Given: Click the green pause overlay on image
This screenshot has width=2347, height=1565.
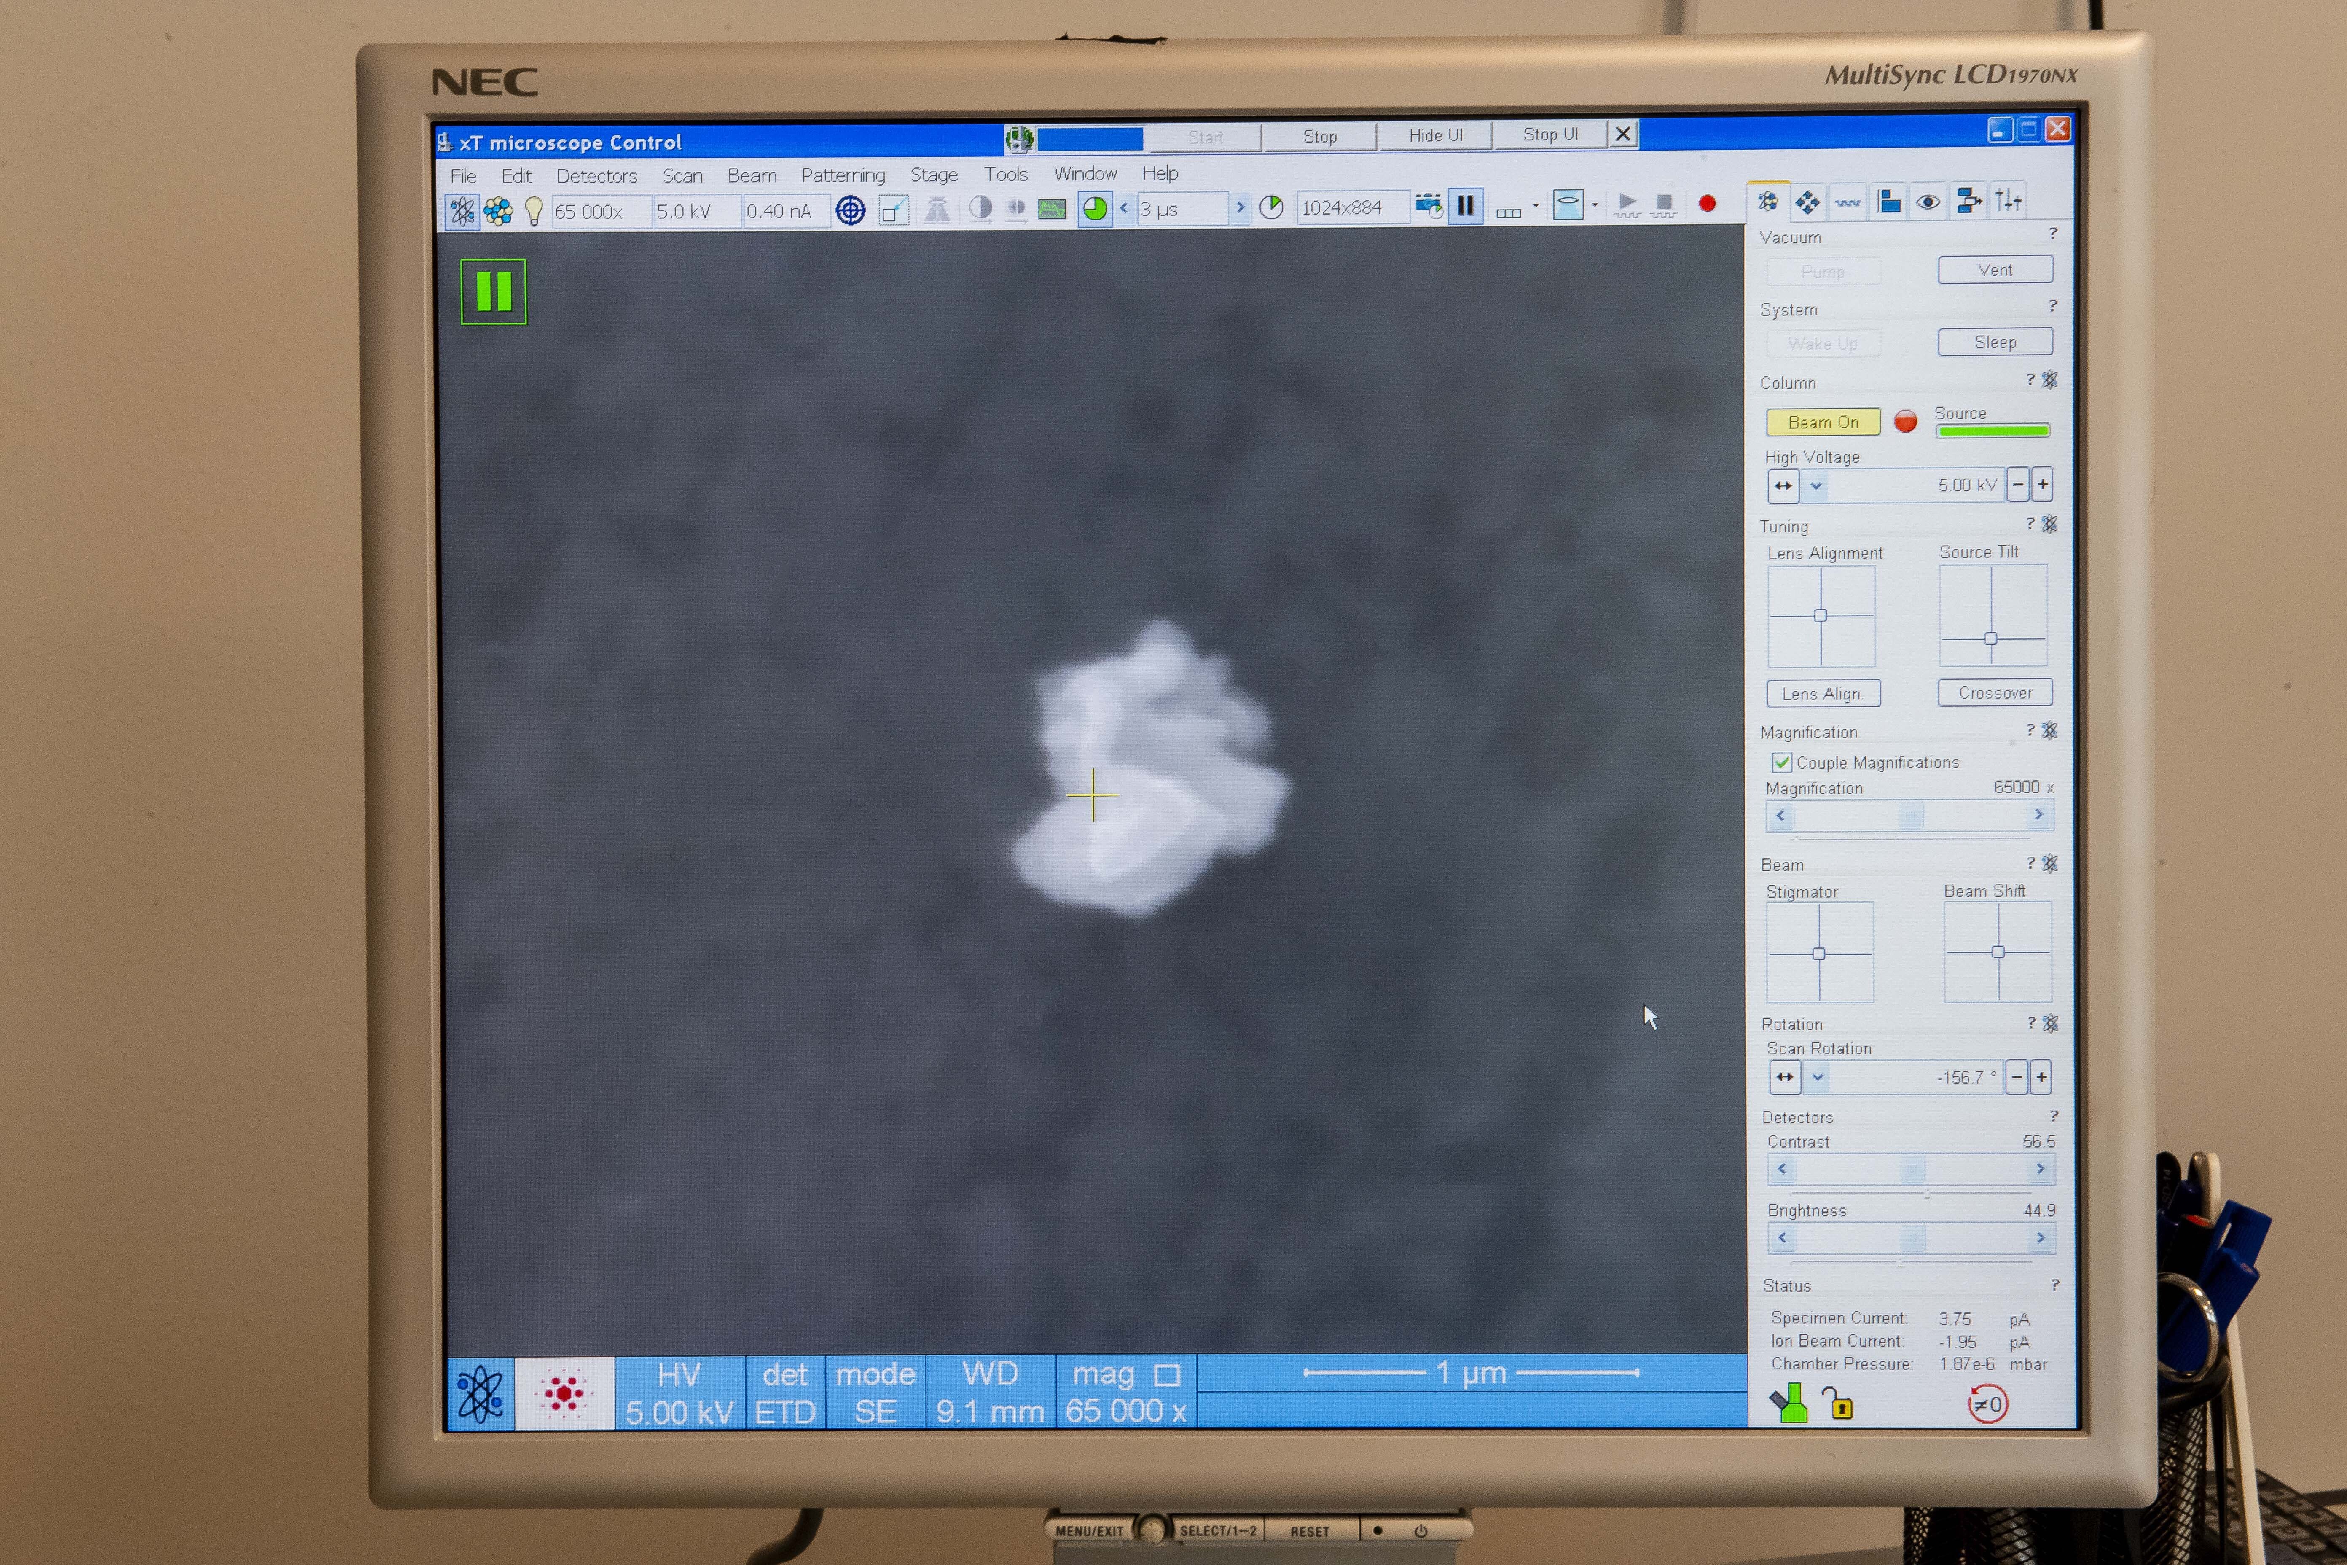Looking at the screenshot, I should point(493,291).
